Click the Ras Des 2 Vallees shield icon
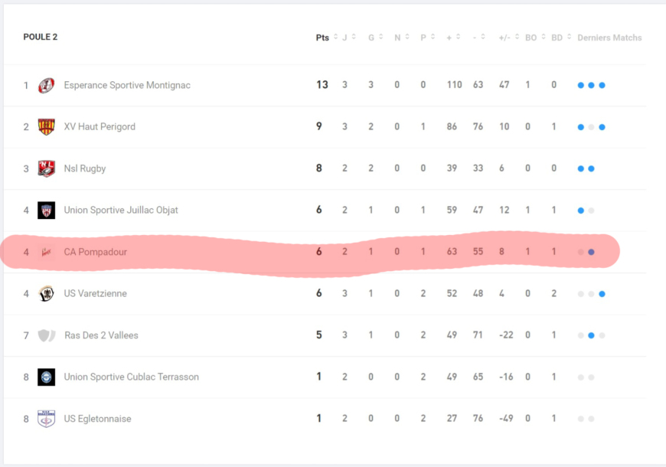Screen dimensions: 666x467 click(x=47, y=335)
